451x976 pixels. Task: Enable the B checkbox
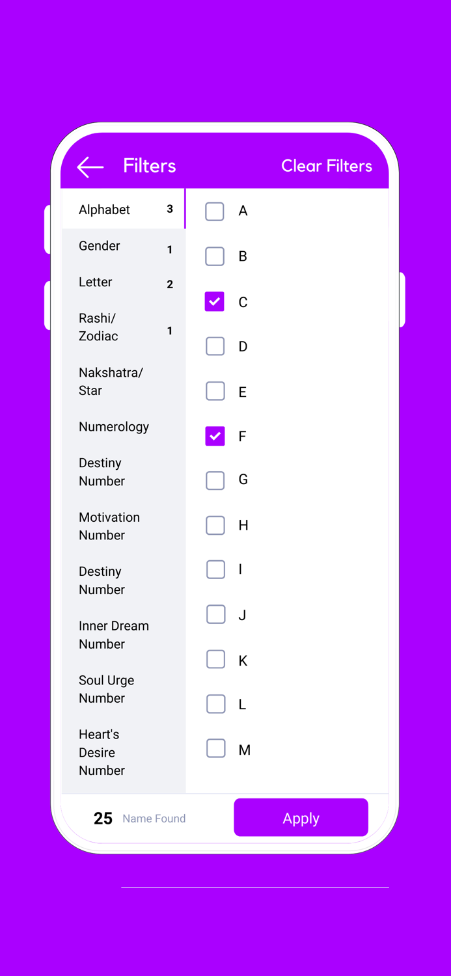click(x=215, y=256)
